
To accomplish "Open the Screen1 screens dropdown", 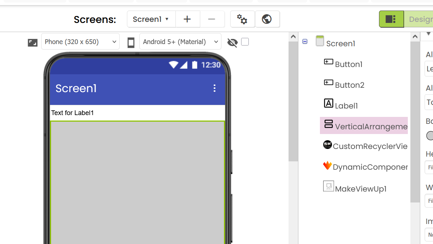I will coord(151,19).
